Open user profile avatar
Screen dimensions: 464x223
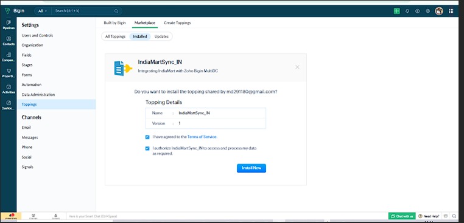[439, 11]
